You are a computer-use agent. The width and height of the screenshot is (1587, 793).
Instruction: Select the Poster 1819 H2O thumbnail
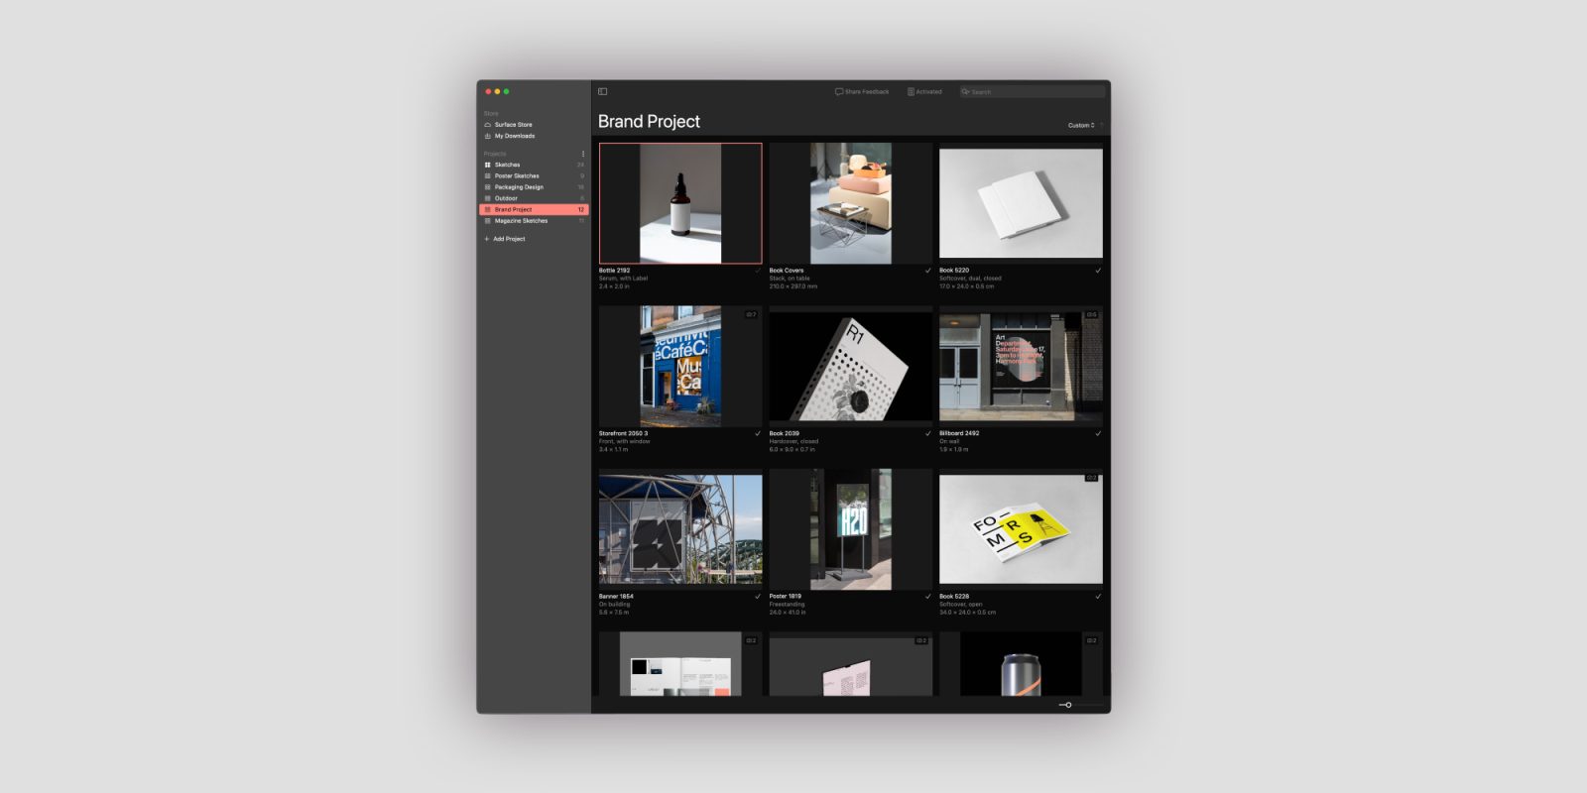[x=851, y=529]
